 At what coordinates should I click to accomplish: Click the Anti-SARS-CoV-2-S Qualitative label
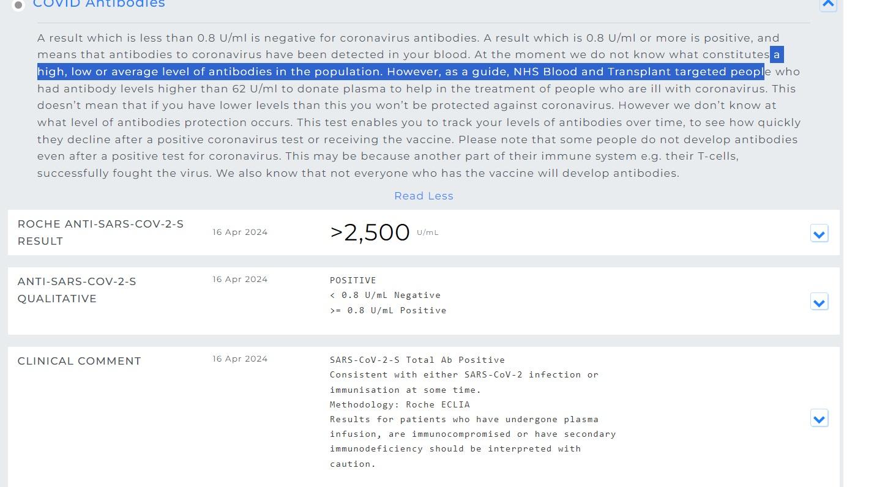coord(77,290)
